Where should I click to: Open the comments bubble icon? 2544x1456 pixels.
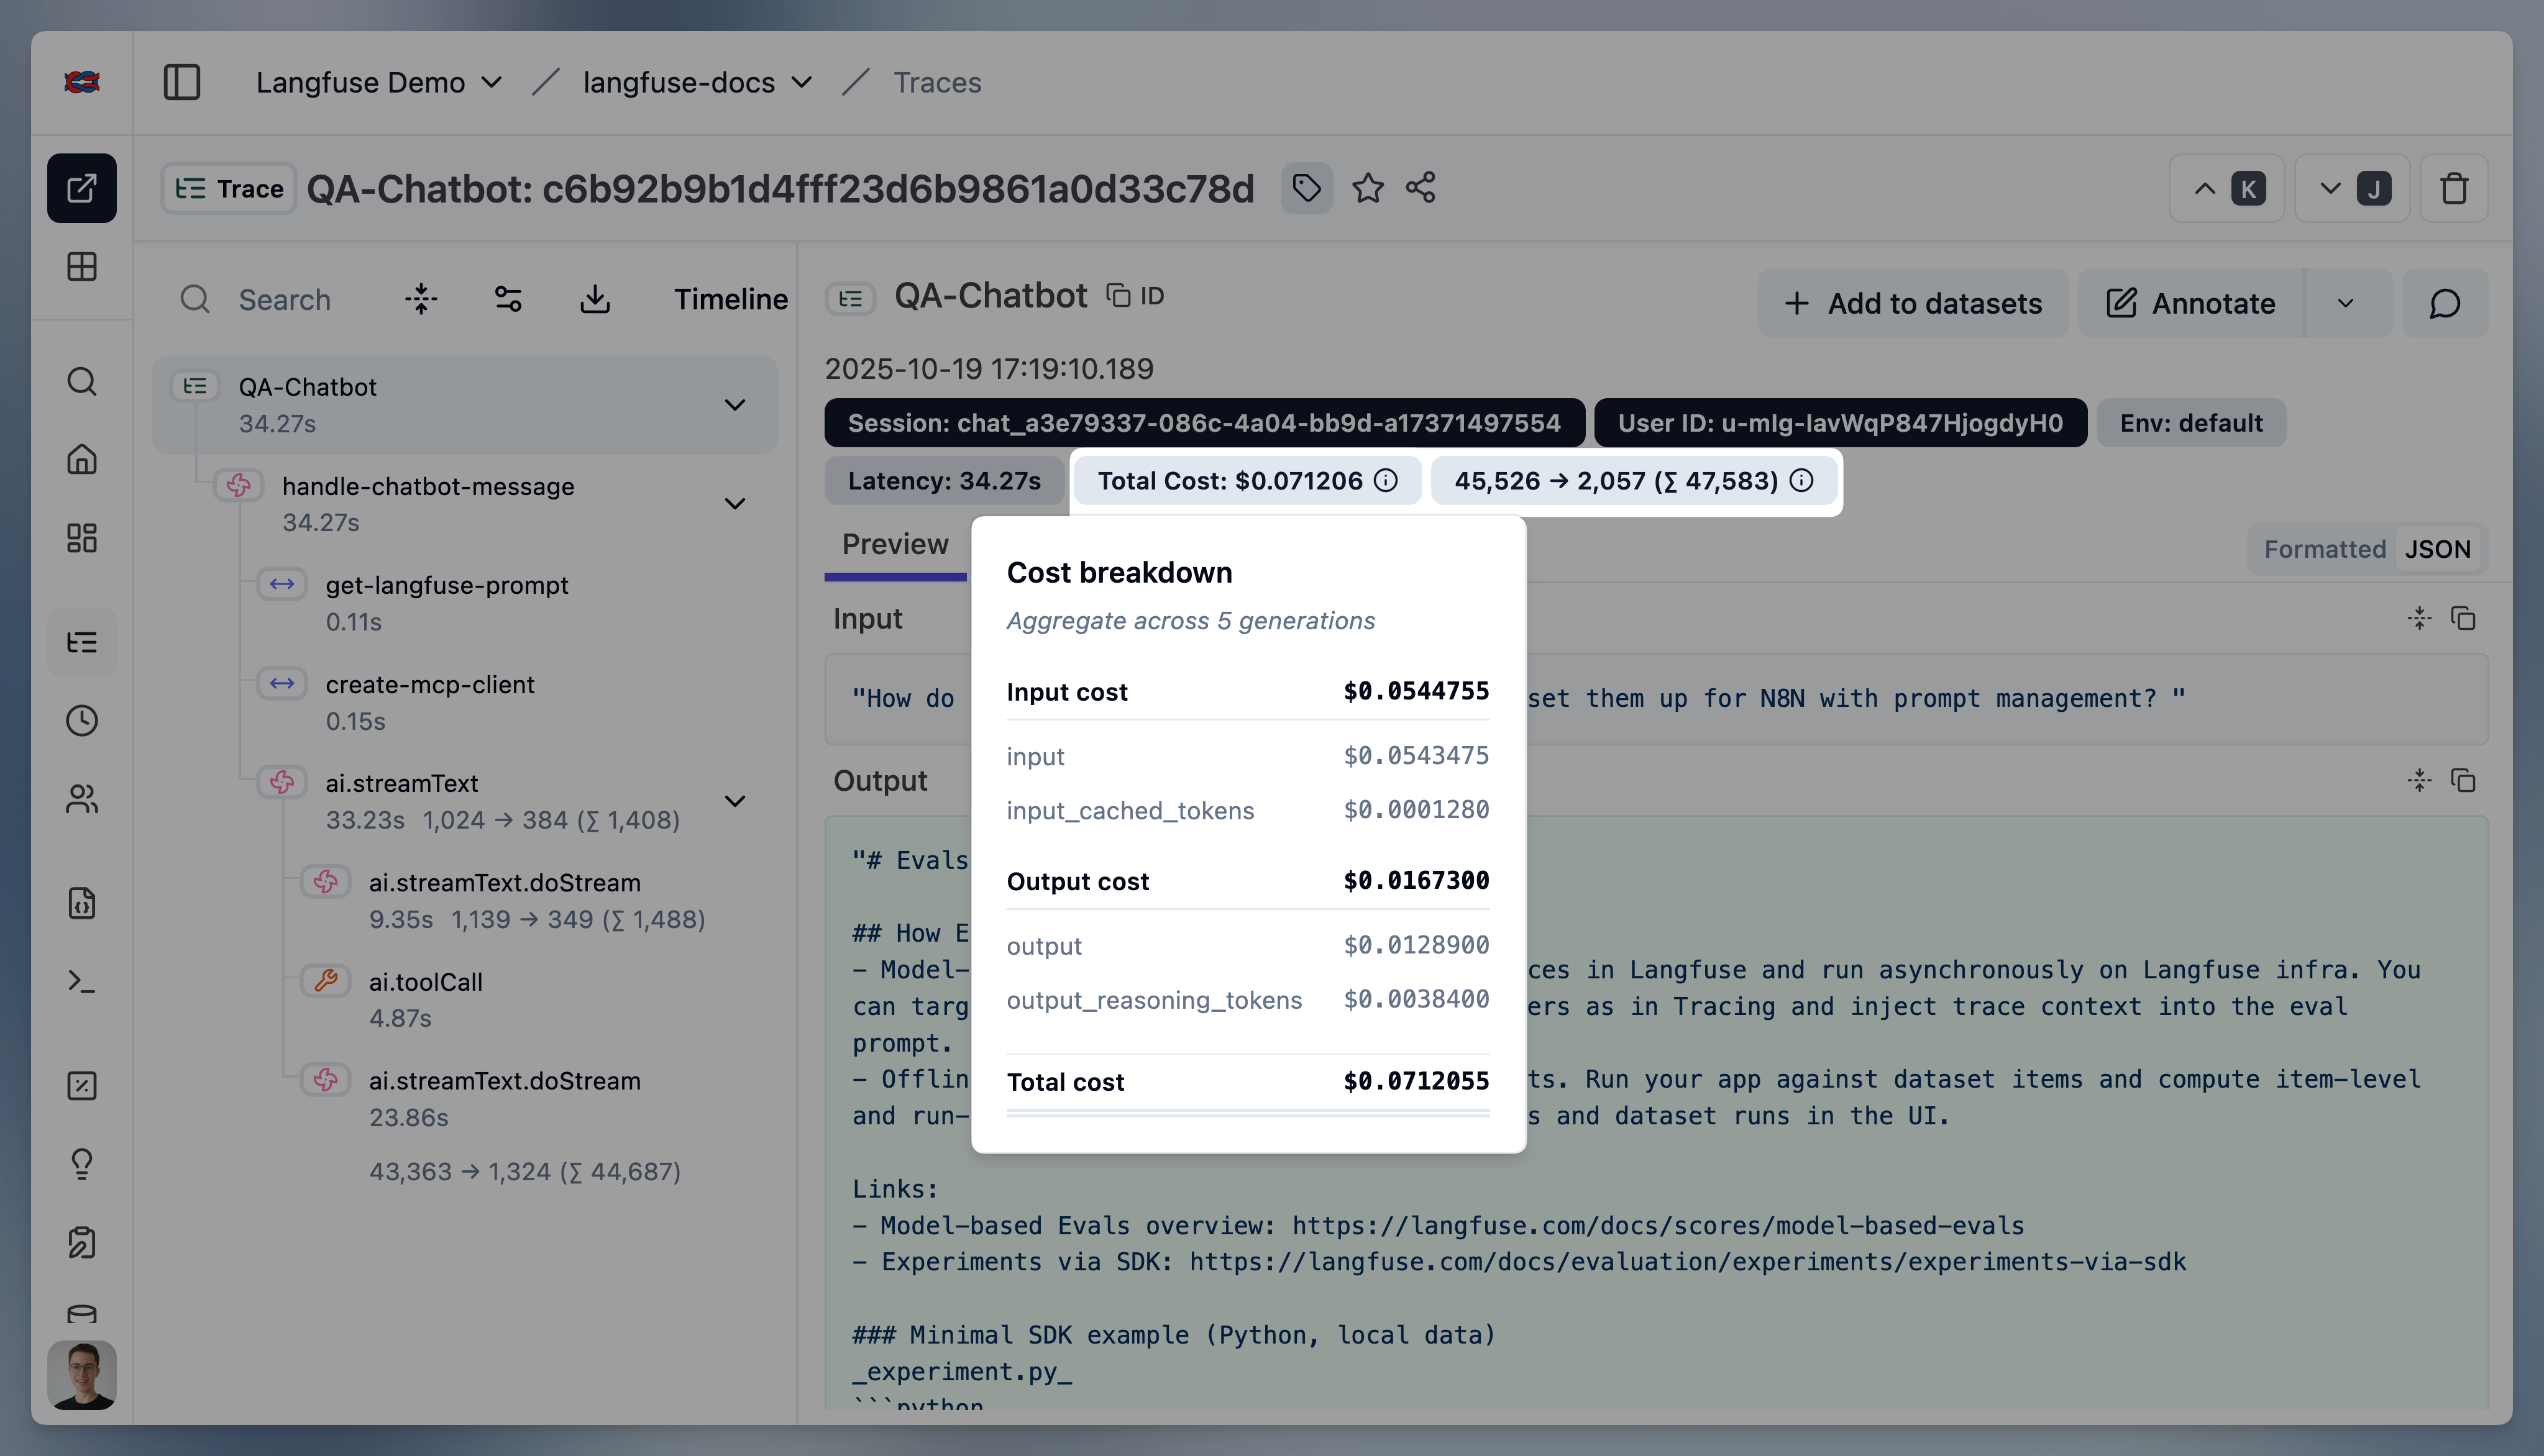pyautogui.click(x=2444, y=303)
